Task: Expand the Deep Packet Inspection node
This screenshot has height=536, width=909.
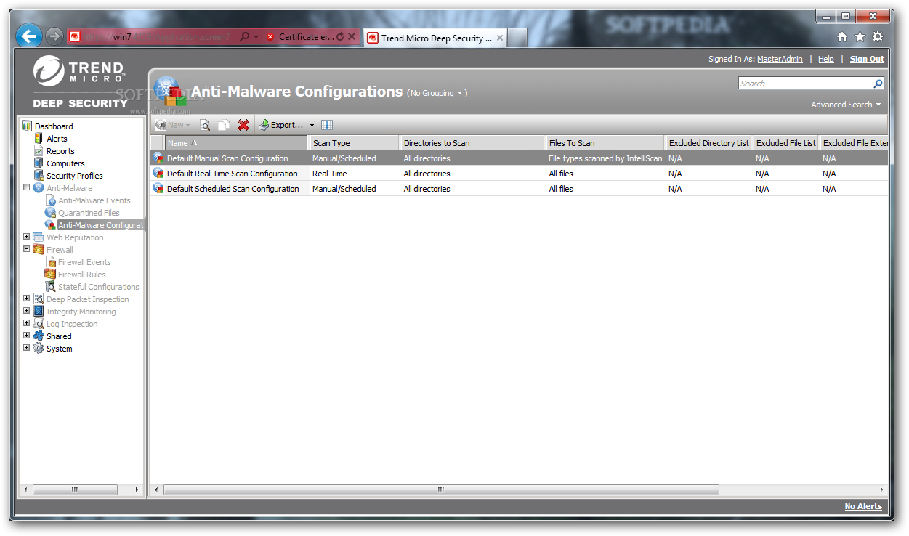Action: [27, 298]
